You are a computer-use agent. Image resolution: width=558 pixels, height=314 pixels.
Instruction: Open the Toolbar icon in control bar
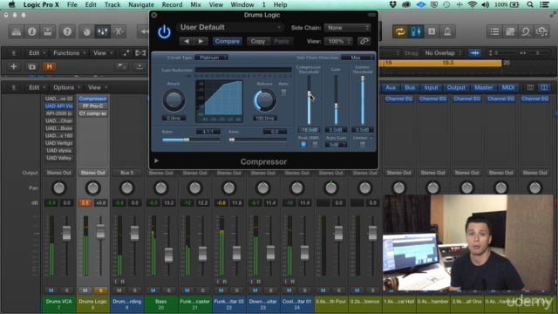48,31
